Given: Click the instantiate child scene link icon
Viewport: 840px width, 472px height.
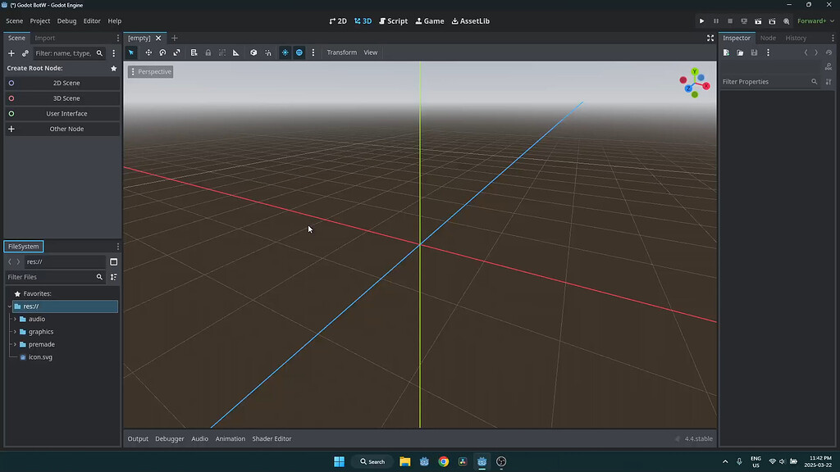Looking at the screenshot, I should pos(25,53).
